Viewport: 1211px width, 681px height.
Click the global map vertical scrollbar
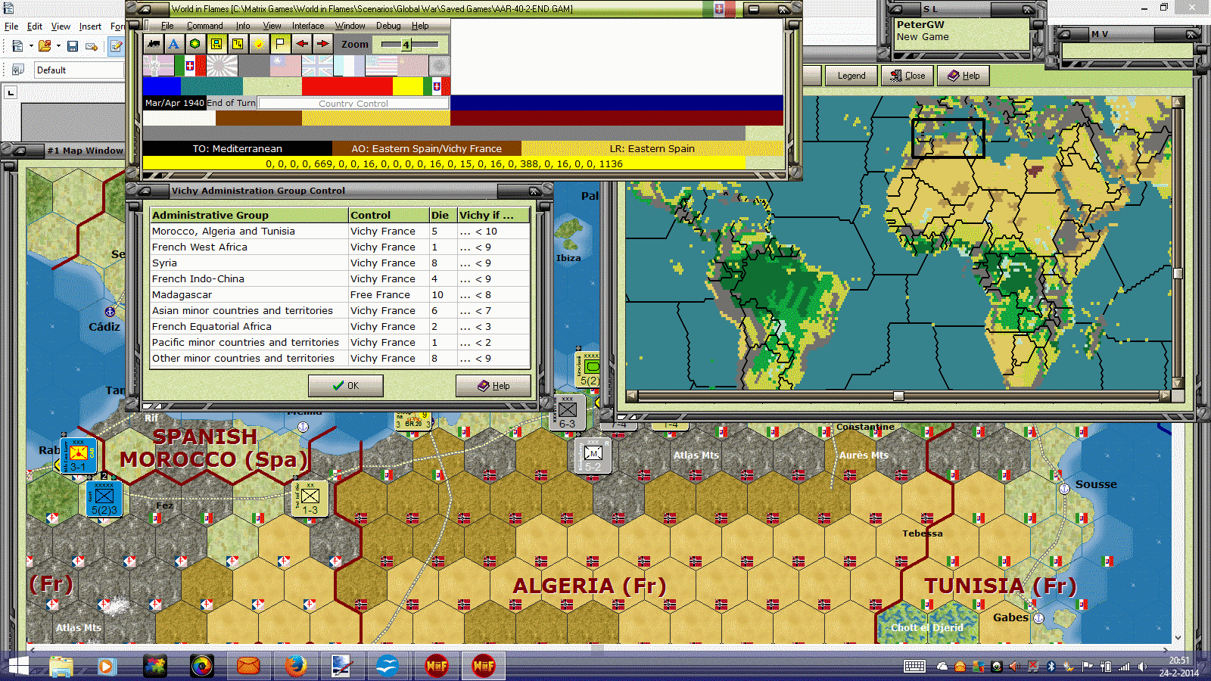pyautogui.click(x=1178, y=242)
